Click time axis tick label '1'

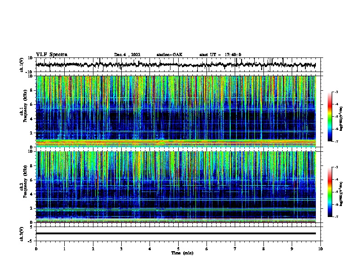64,249
